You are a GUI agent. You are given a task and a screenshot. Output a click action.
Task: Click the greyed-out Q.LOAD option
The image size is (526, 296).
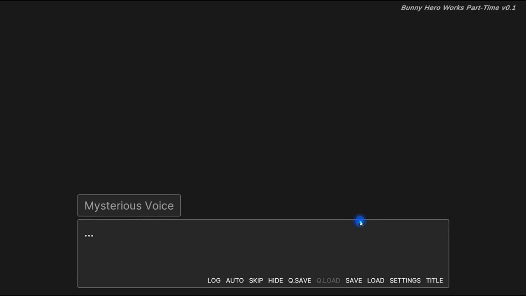click(x=328, y=280)
